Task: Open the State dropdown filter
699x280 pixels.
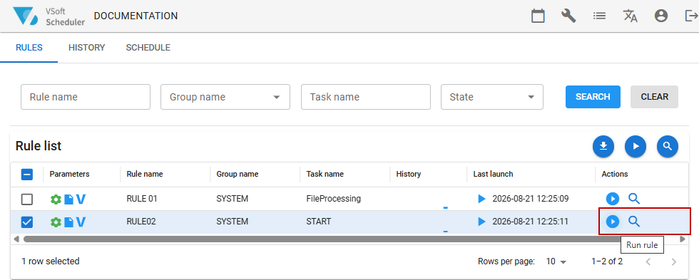Action: 491,97
